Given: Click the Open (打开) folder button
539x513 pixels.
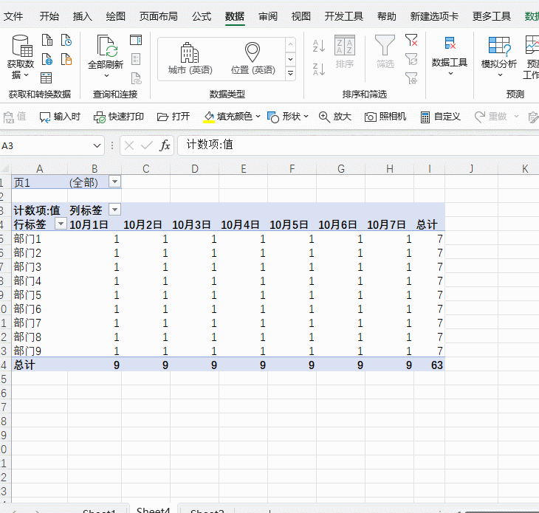Looking at the screenshot, I should point(174,117).
